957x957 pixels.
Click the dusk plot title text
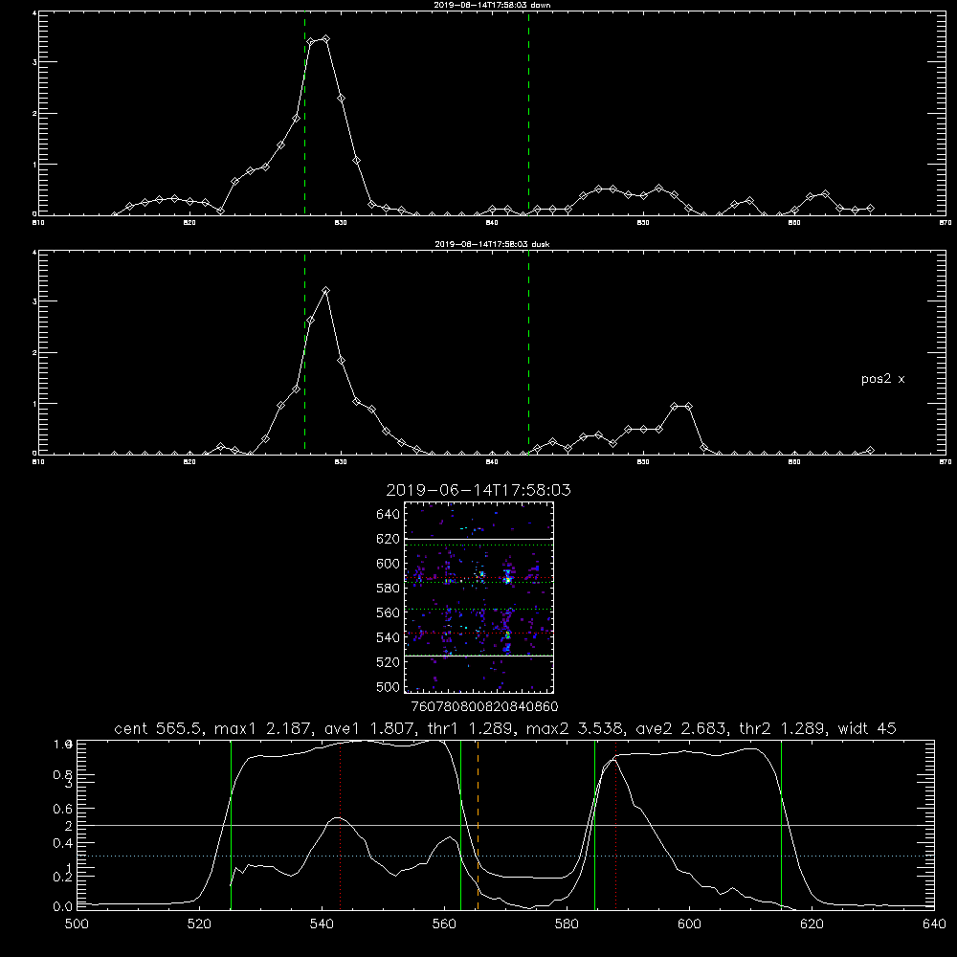click(492, 244)
